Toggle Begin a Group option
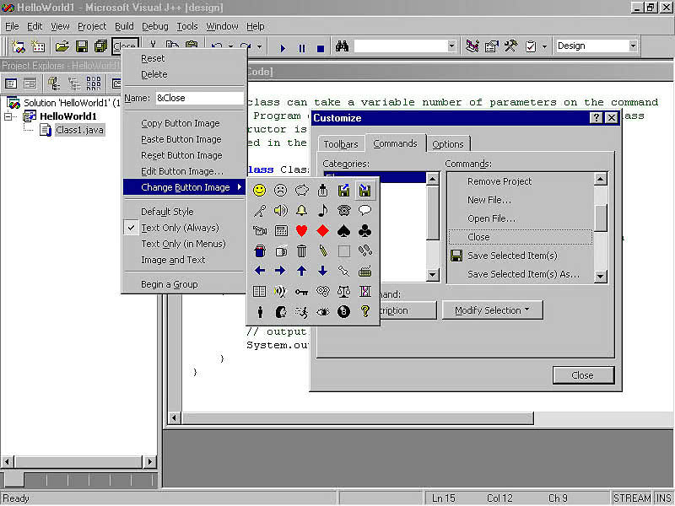 (184, 284)
